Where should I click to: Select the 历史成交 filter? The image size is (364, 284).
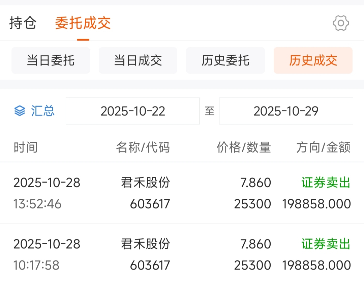313,60
